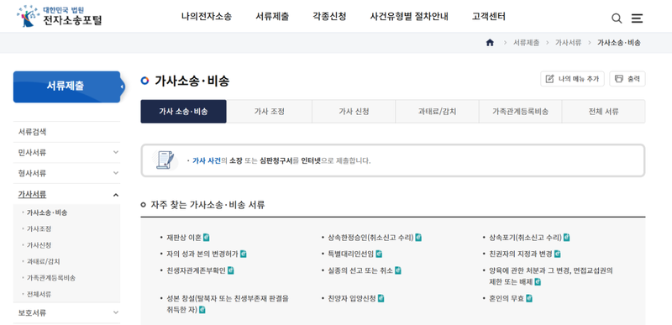This screenshot has height=325, width=672.
Task: Click document icon next to 친양자 입양신청
Action: pyautogui.click(x=381, y=298)
